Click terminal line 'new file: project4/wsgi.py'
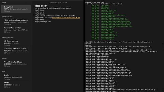Image resolution: width=164 pixels, height=92 pixels. [103, 39]
